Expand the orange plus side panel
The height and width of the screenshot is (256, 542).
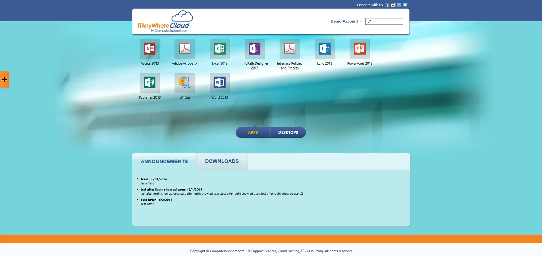pos(4,80)
